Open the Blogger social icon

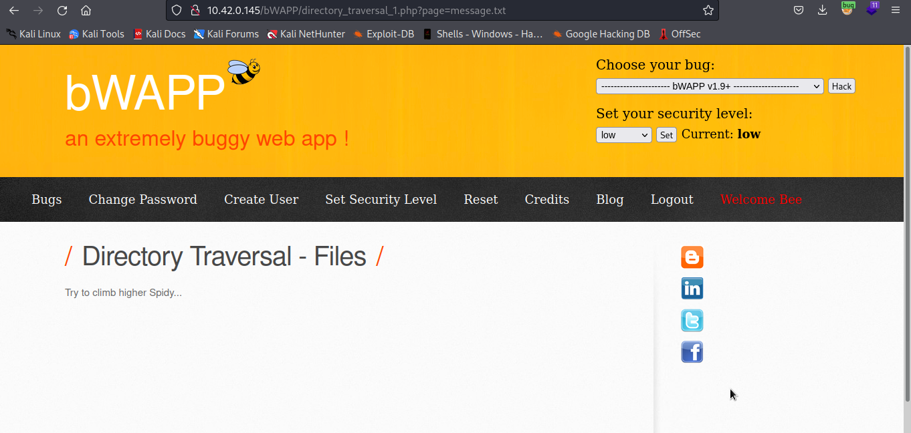tap(692, 257)
